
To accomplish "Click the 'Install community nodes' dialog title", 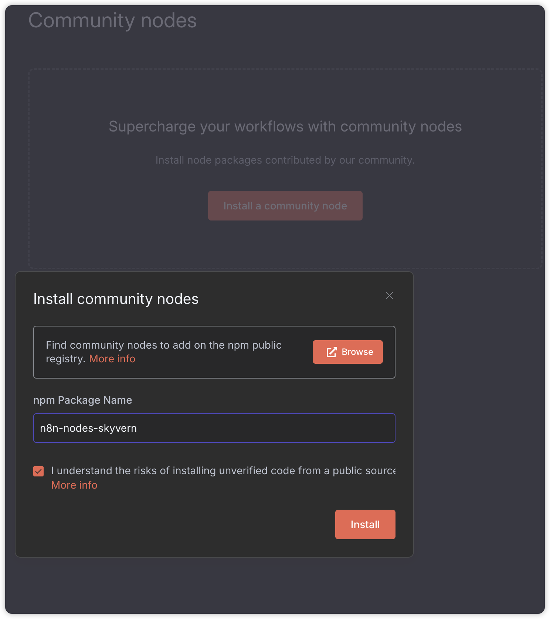I will tap(116, 299).
